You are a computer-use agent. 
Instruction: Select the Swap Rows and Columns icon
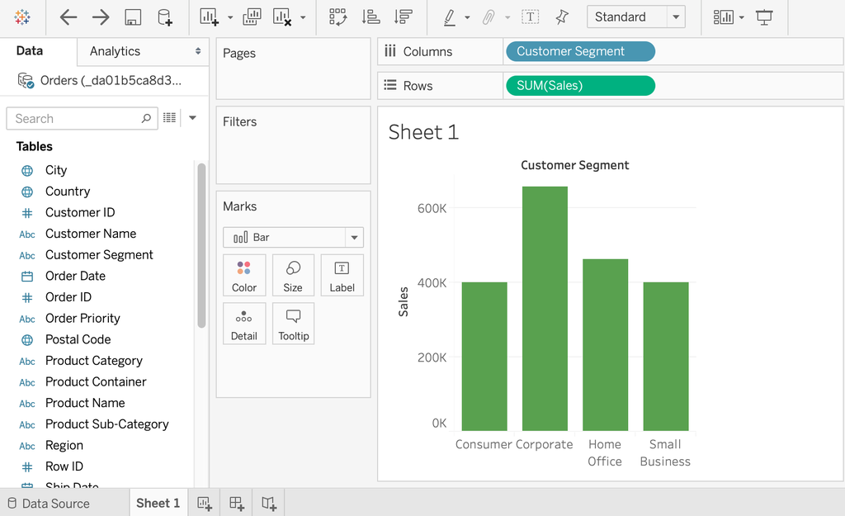click(x=338, y=17)
